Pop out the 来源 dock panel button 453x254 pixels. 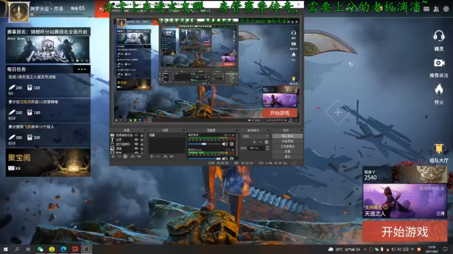[x=145, y=130]
